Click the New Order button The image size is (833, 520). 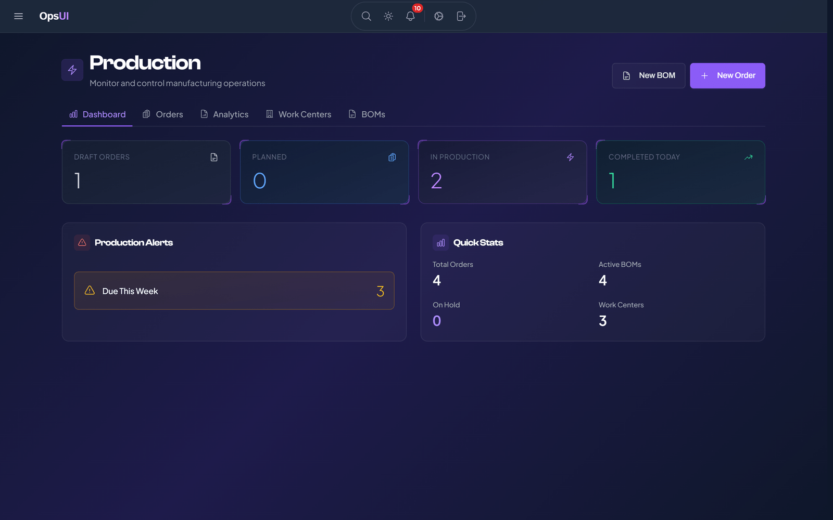(727, 76)
